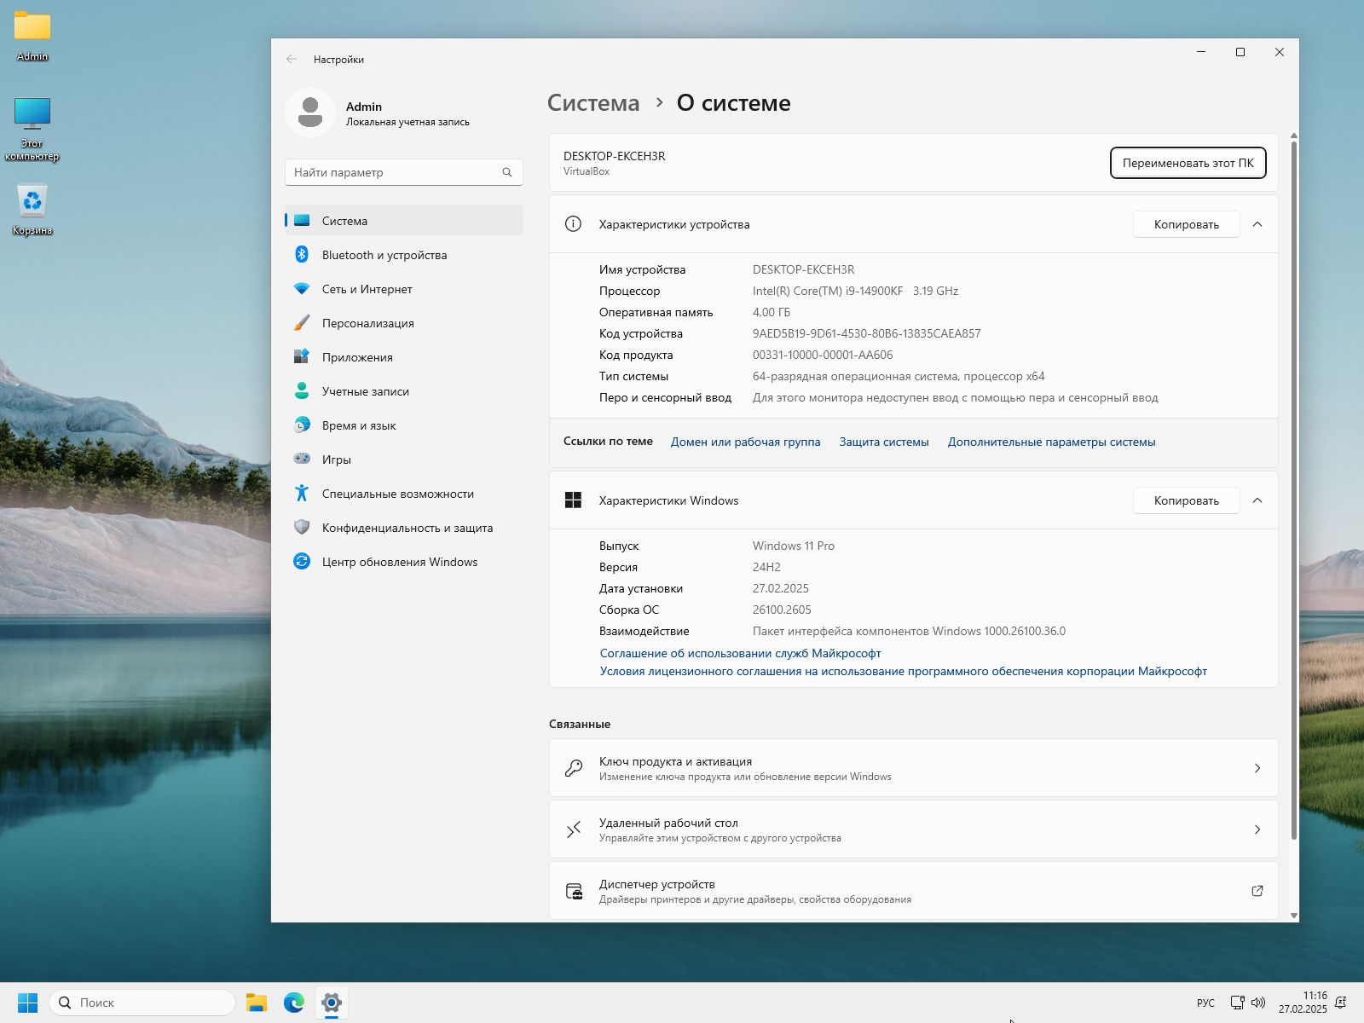Viewport: 1364px width, 1023px height.
Task: Open the Защита системы link
Action: pyautogui.click(x=884, y=442)
